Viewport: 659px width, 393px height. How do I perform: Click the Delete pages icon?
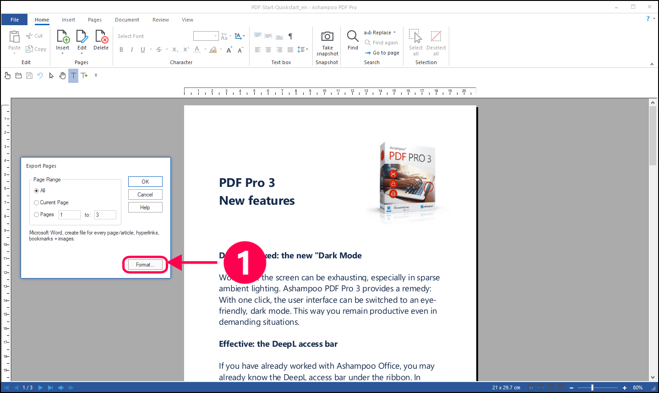point(101,36)
